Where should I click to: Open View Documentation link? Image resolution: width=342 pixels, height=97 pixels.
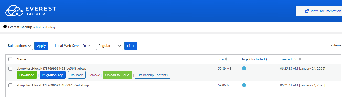click(319, 11)
